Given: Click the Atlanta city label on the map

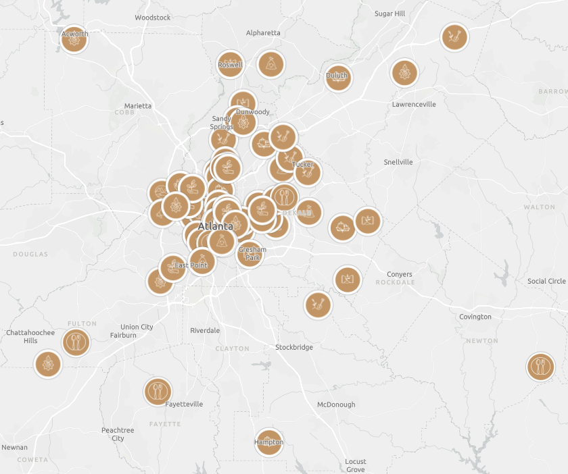Looking at the screenshot, I should 215,228.
